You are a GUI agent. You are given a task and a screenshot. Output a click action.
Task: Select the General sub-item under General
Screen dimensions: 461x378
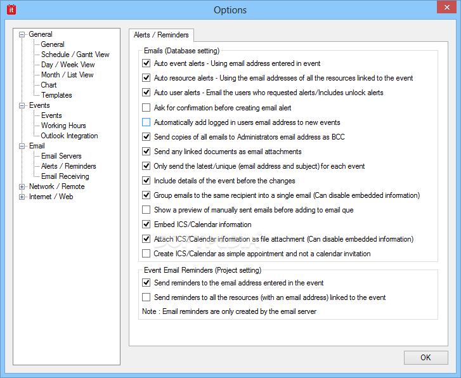[x=53, y=44]
